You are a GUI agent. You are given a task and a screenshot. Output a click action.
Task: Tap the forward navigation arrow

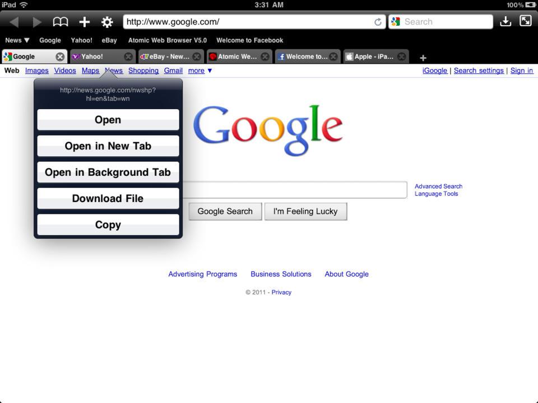37,22
